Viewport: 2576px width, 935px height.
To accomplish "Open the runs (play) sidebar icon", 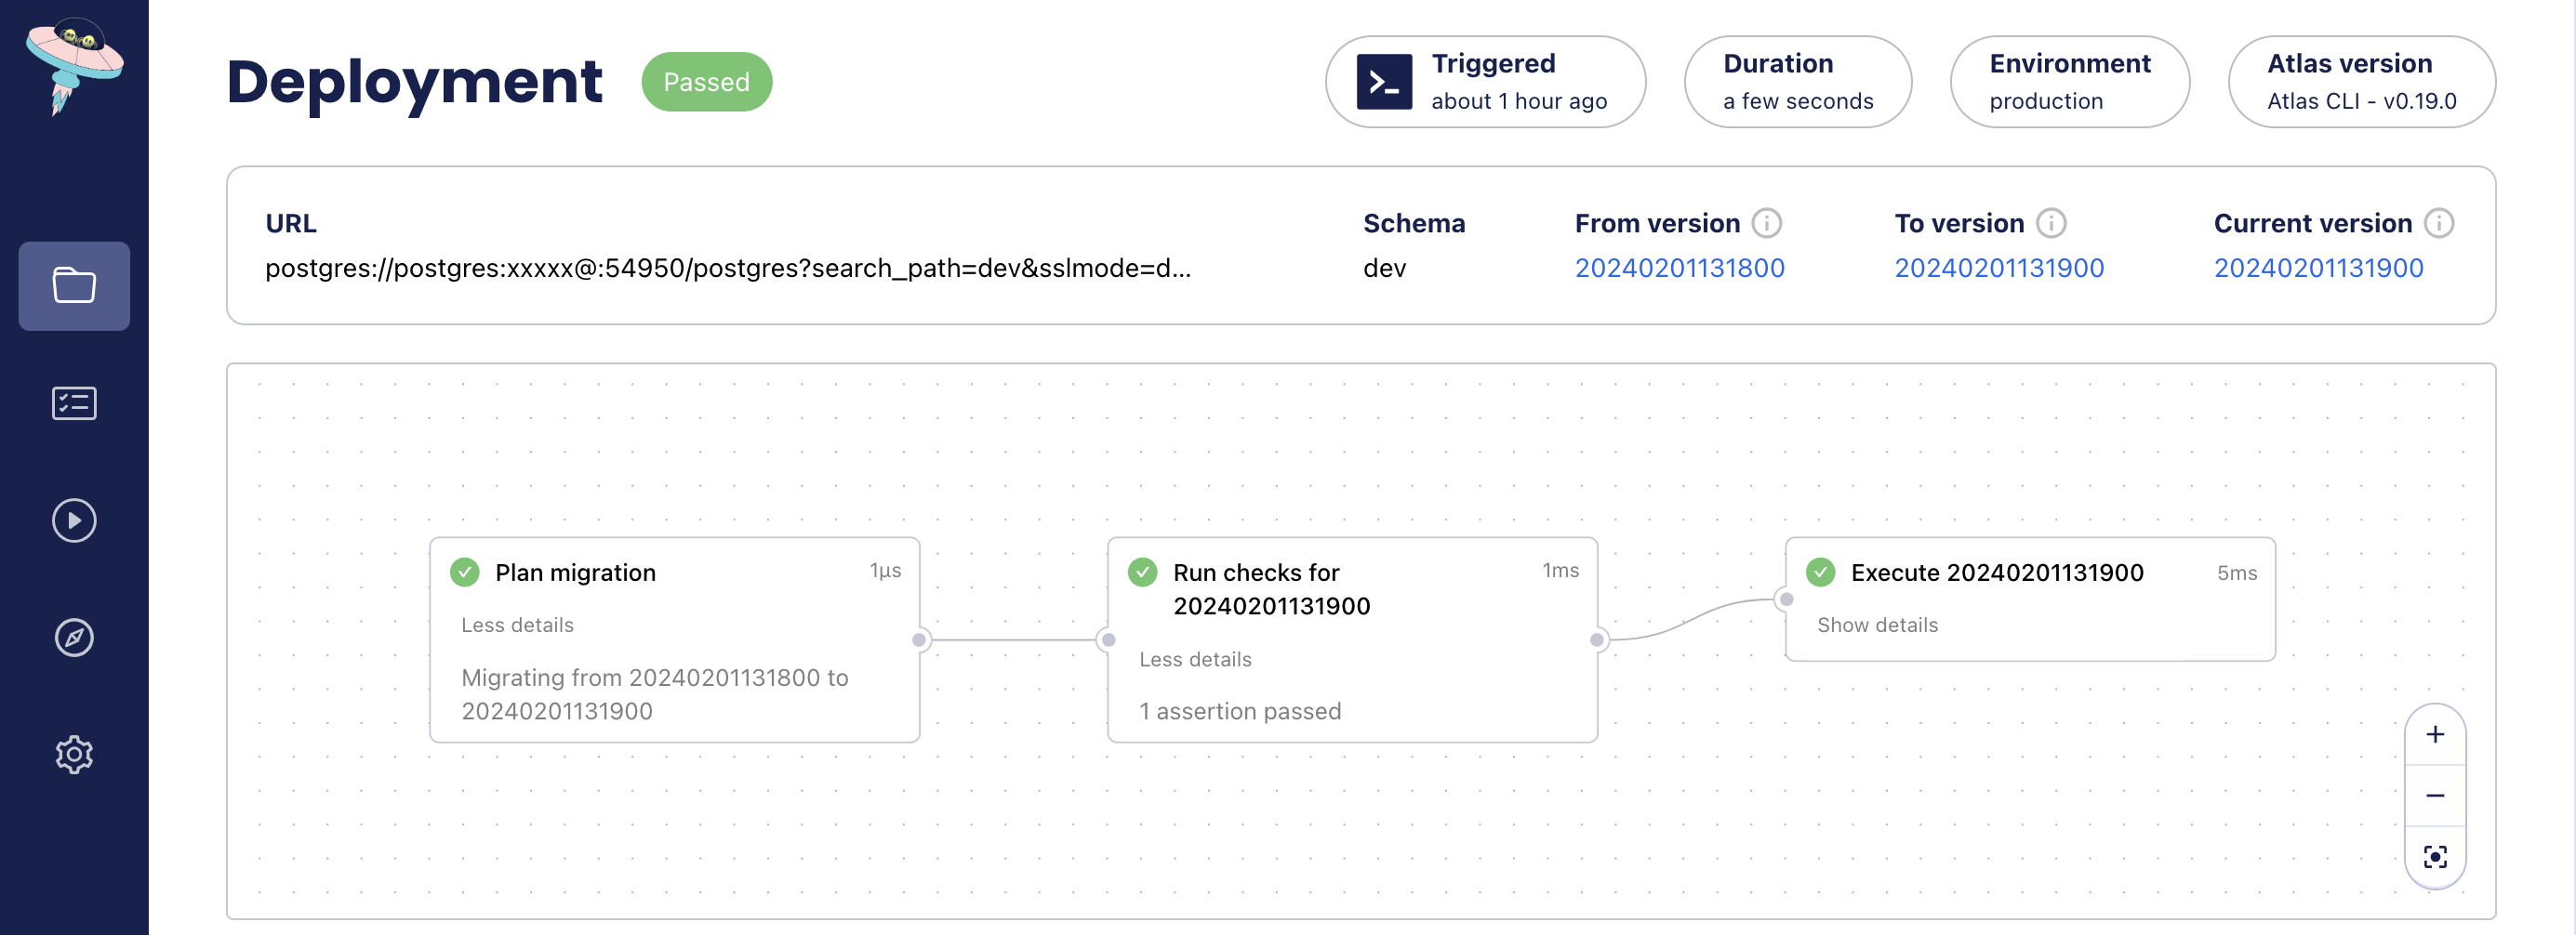I will (x=73, y=520).
